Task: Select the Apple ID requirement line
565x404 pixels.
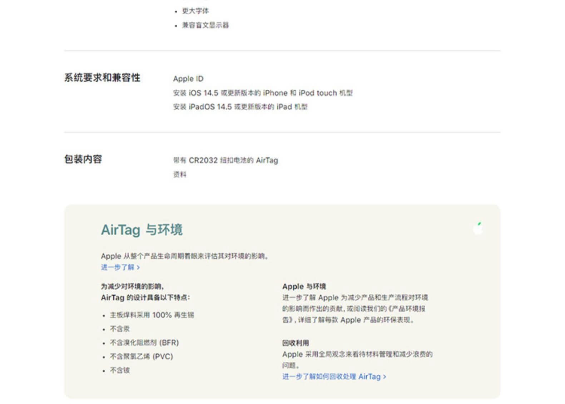Action: coord(188,79)
